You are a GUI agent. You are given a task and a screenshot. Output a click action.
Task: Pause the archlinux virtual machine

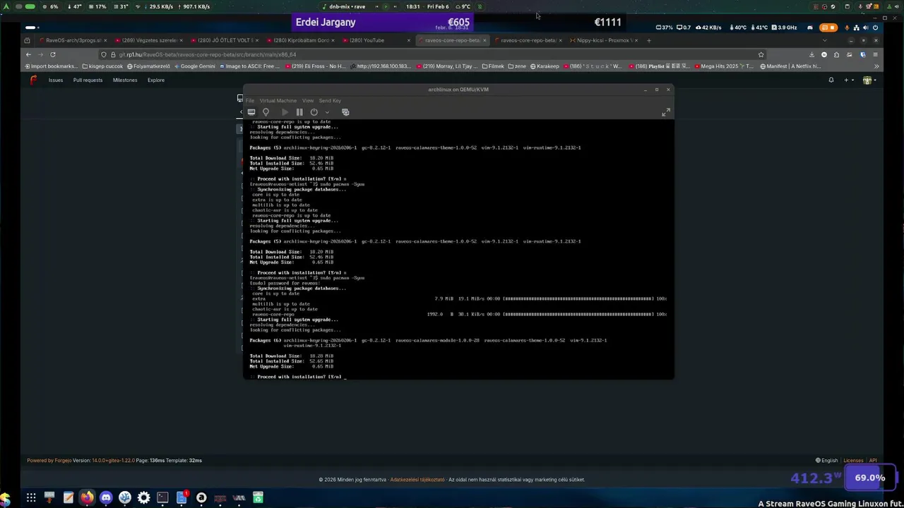[x=299, y=112]
